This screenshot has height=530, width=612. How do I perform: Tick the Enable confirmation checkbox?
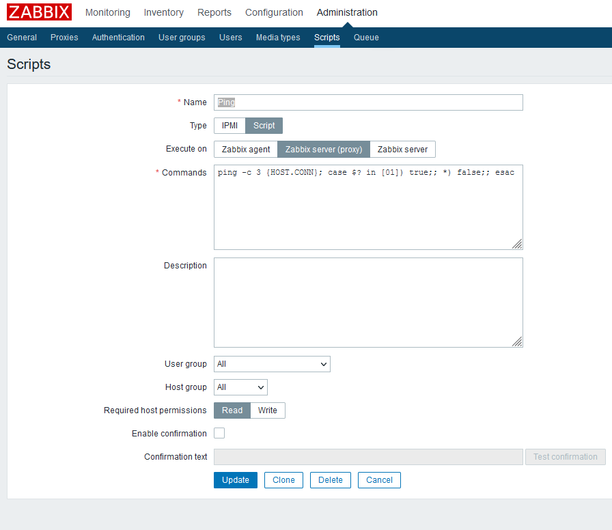[219, 433]
